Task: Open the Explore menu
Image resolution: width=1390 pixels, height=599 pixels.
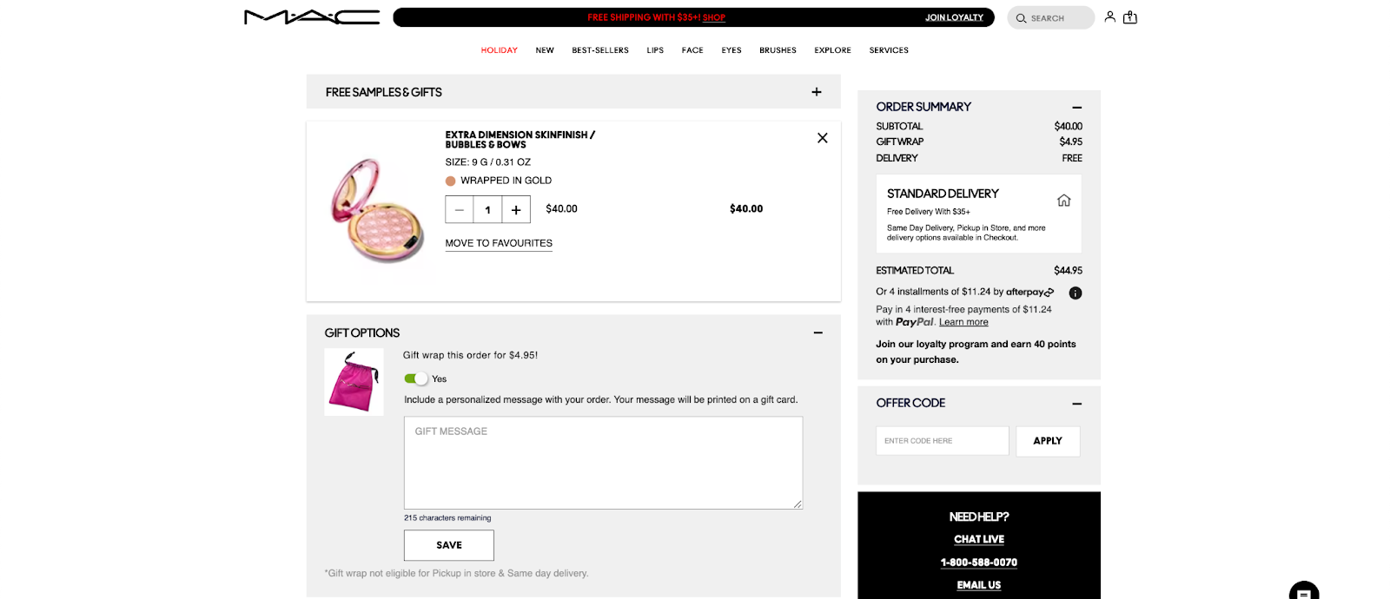Action: (832, 50)
